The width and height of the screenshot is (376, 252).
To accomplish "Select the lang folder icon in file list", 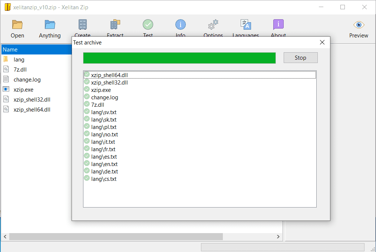I will [x=6, y=59].
